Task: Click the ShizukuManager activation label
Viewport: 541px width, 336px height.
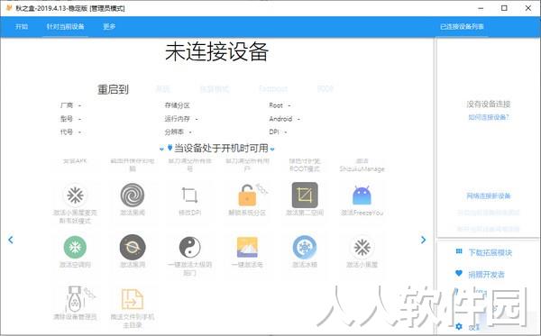Action: [x=362, y=165]
